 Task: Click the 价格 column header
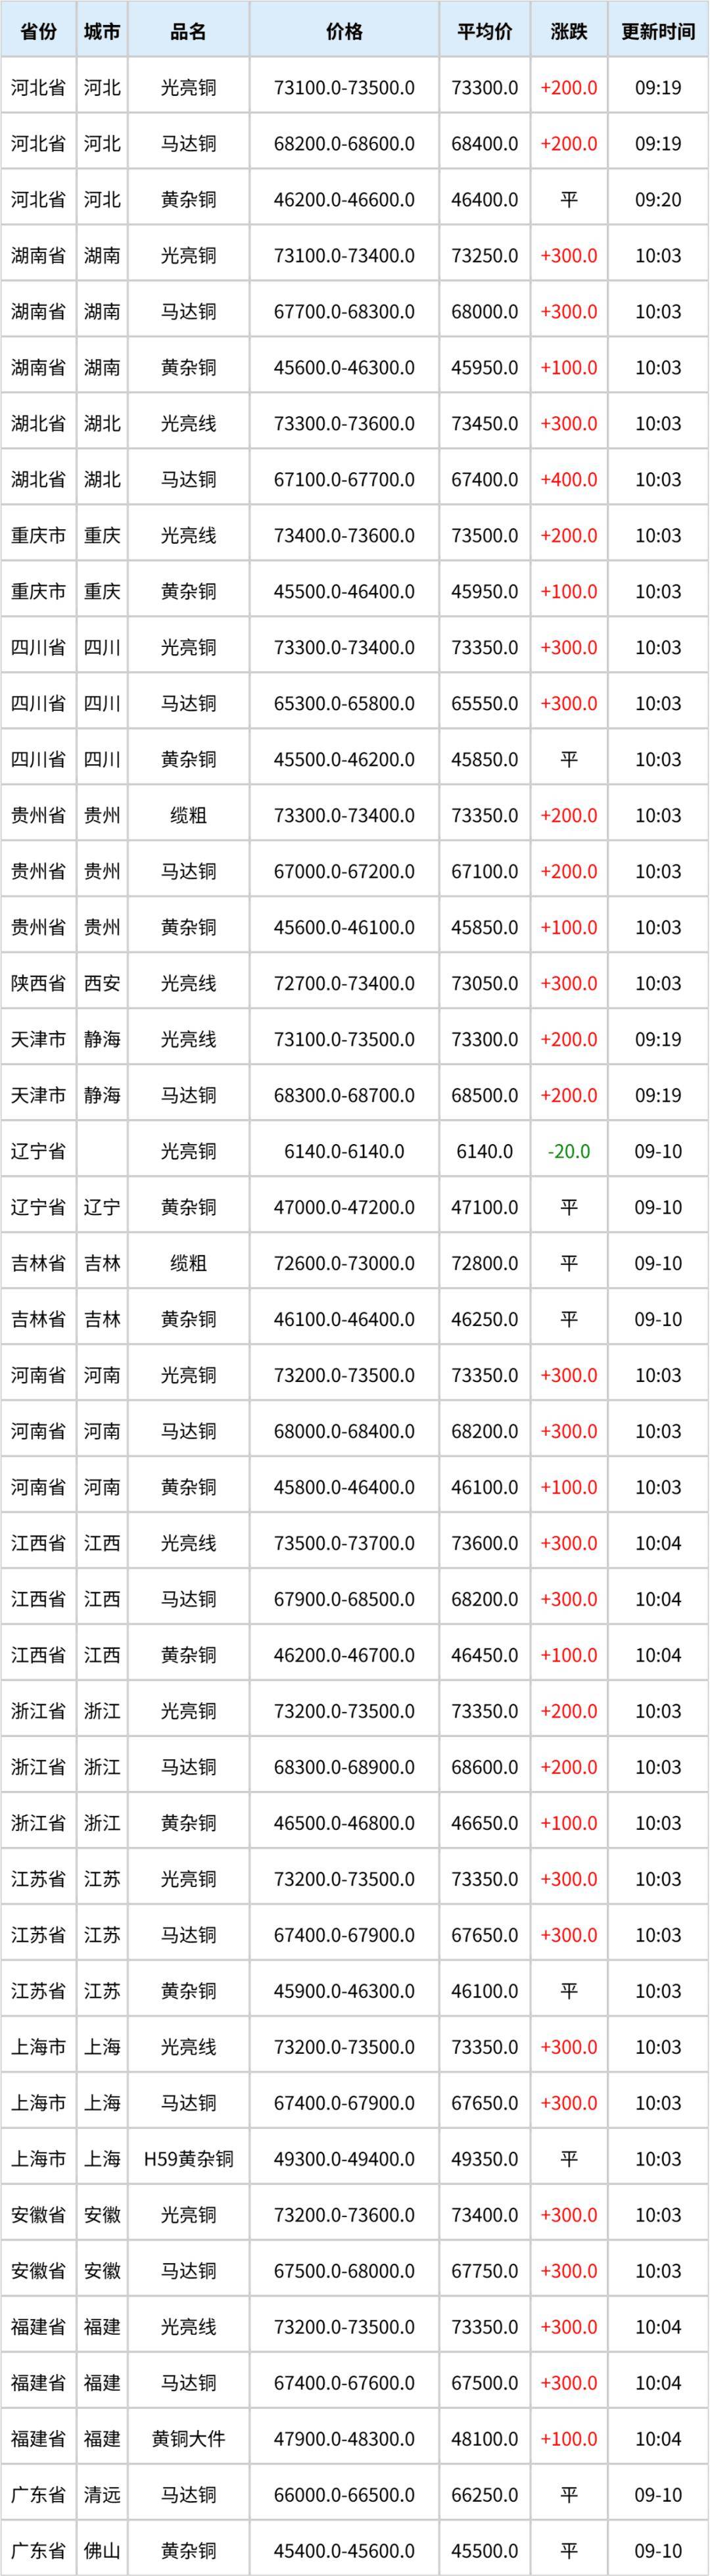(344, 31)
